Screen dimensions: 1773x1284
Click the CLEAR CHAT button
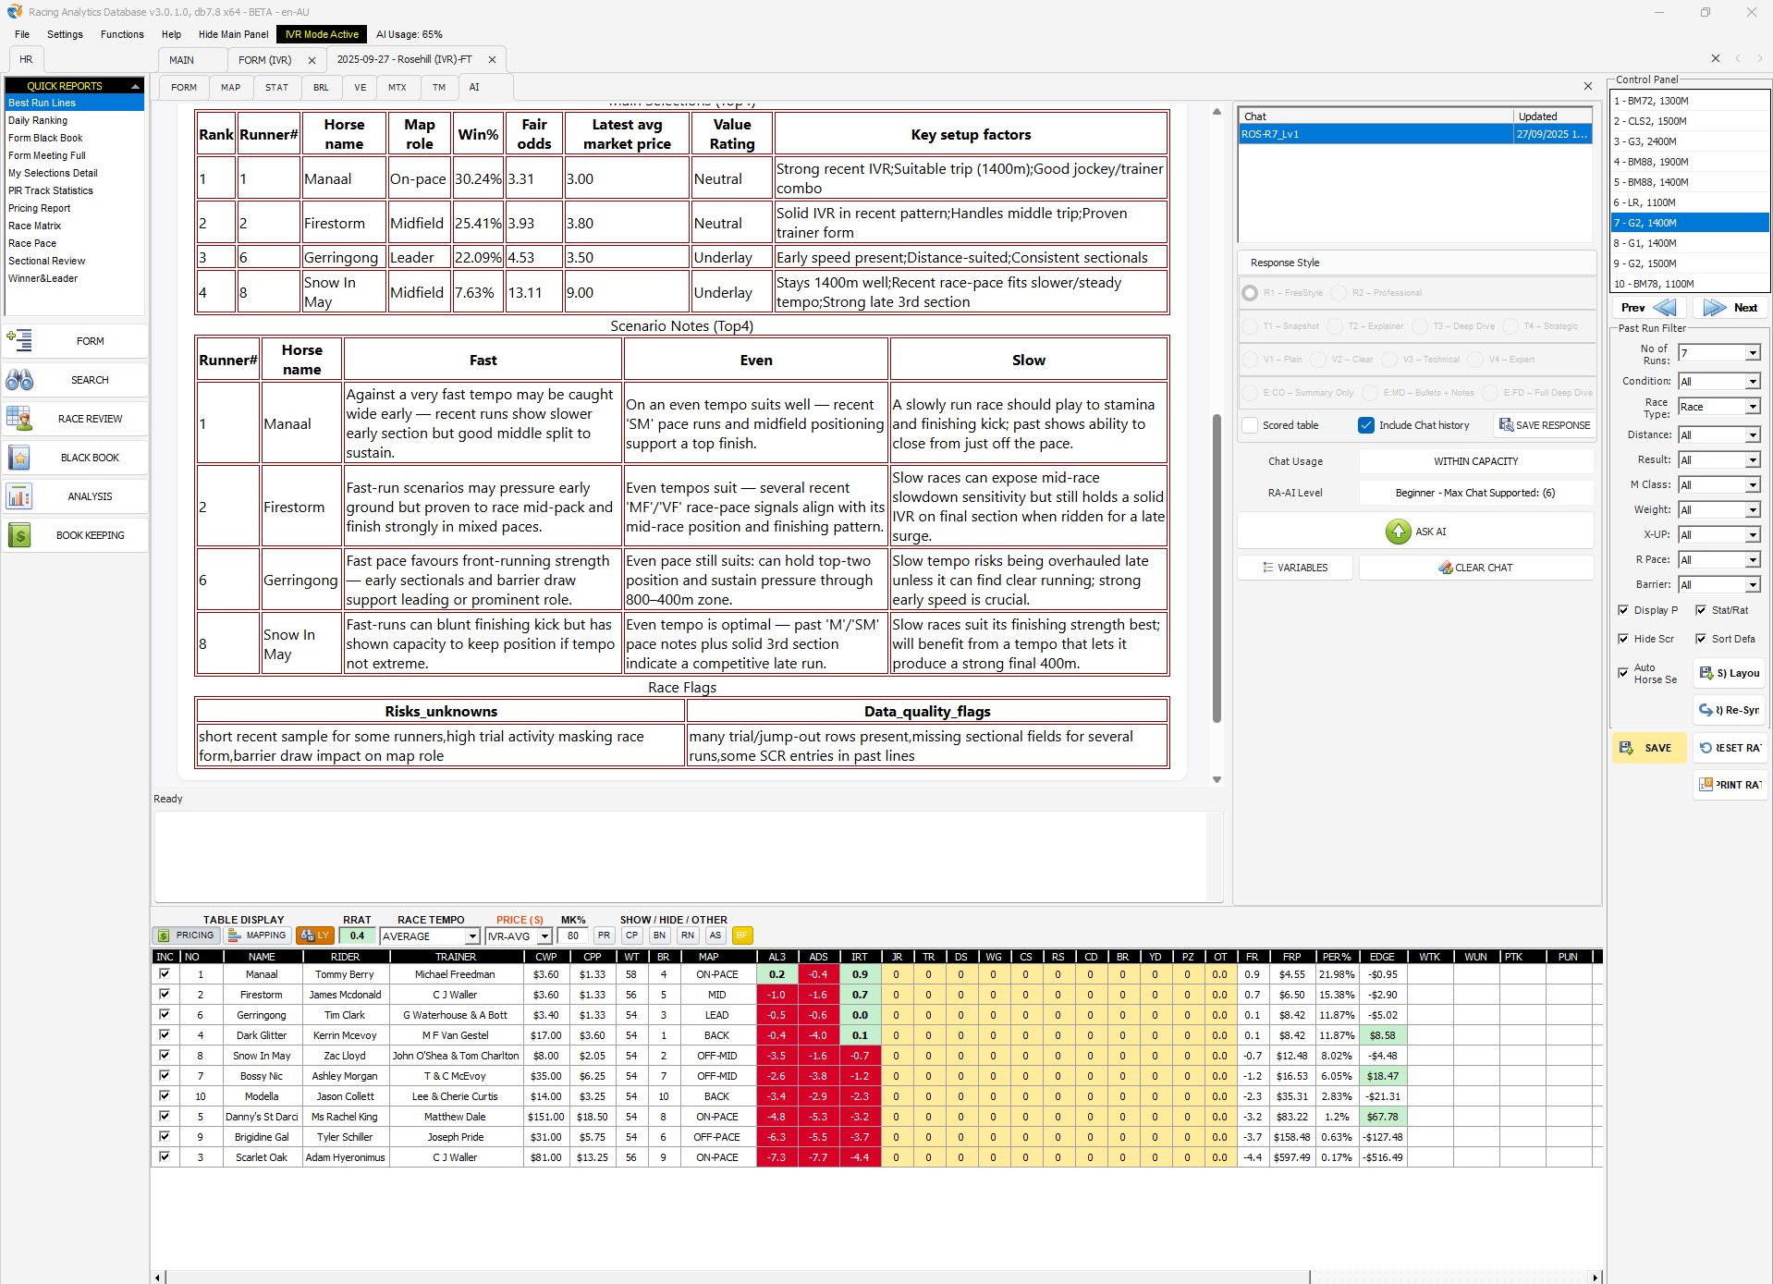pos(1475,568)
